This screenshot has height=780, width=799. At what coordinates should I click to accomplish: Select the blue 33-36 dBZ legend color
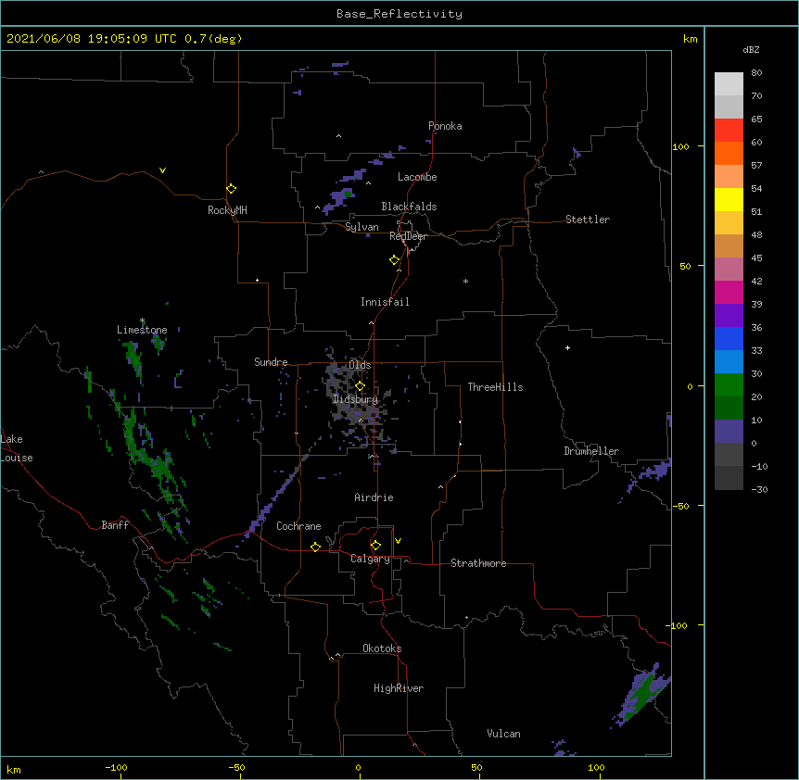pos(729,338)
